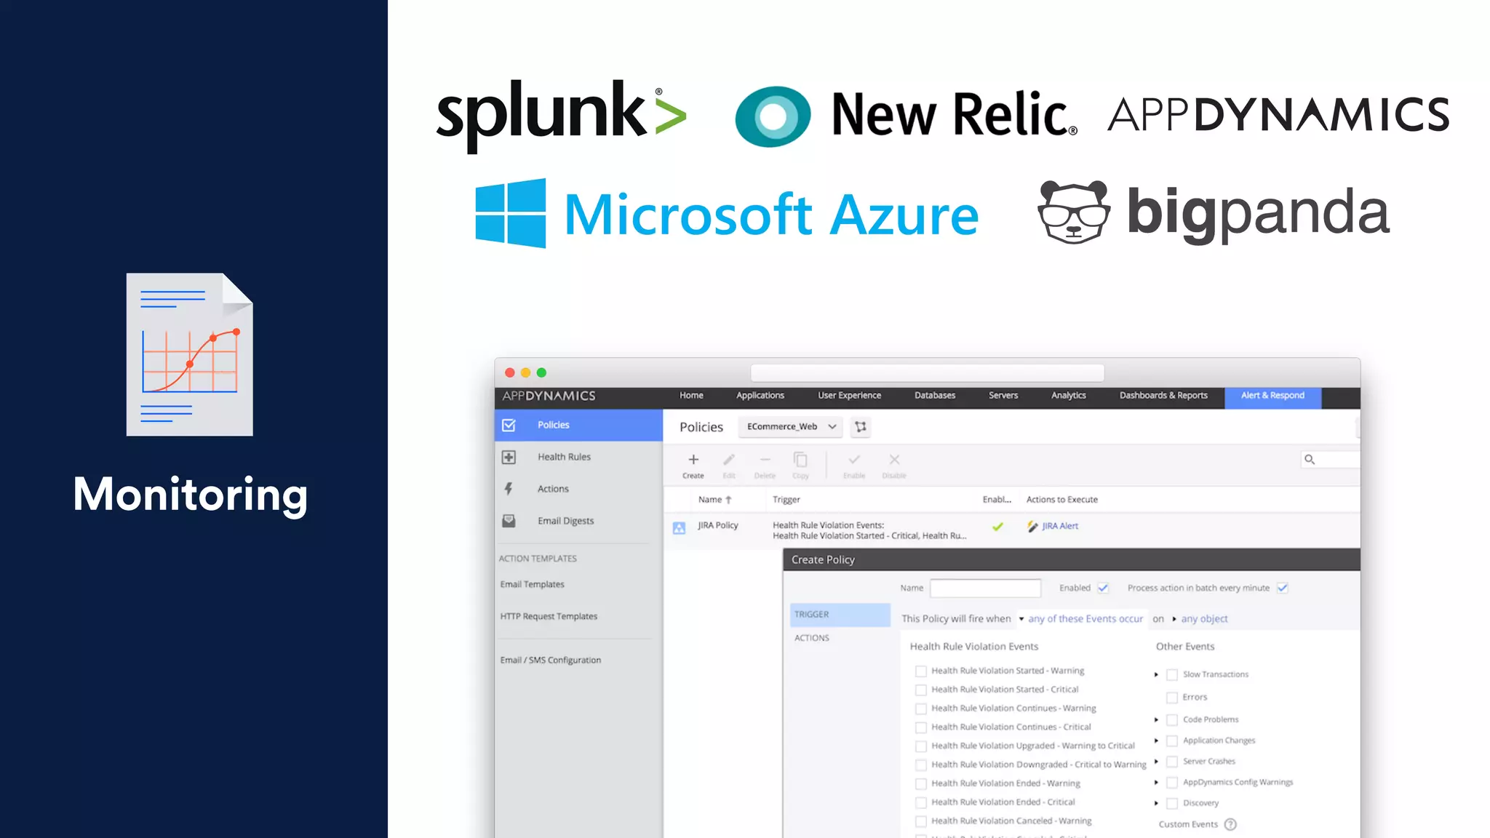Click the Custom Events help icon

coord(1230,824)
